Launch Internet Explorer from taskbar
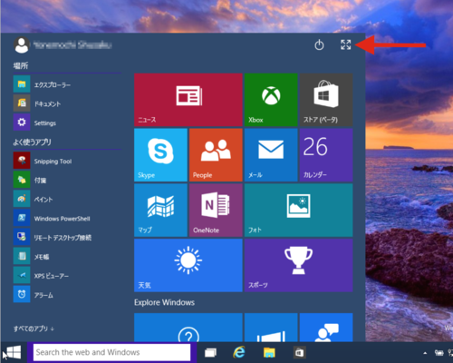 coord(239,352)
